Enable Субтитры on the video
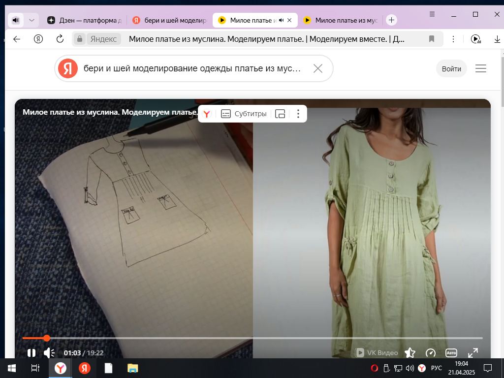This screenshot has height=378, width=504. pyautogui.click(x=244, y=114)
